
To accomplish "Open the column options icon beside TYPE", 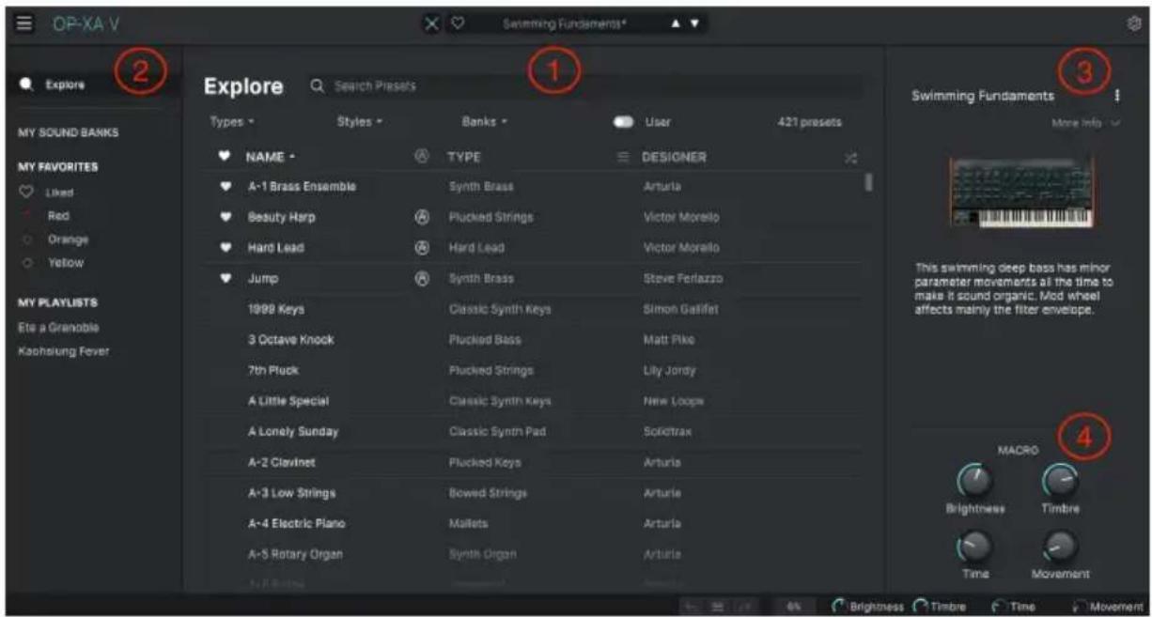I will point(622,157).
